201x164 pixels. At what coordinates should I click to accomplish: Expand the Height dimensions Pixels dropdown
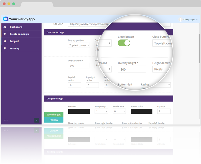(162, 69)
